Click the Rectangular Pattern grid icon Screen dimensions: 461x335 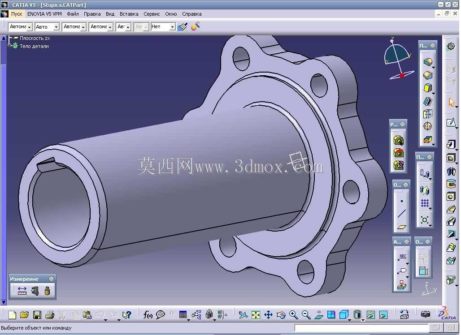pos(425,203)
